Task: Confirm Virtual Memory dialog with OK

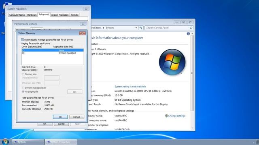Action: point(60,117)
